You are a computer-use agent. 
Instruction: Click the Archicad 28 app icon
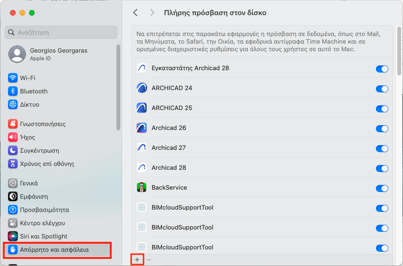pyautogui.click(x=142, y=167)
